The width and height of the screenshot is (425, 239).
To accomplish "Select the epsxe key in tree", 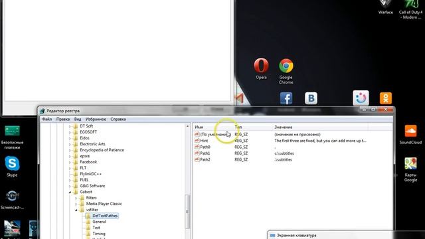I will click(84, 156).
